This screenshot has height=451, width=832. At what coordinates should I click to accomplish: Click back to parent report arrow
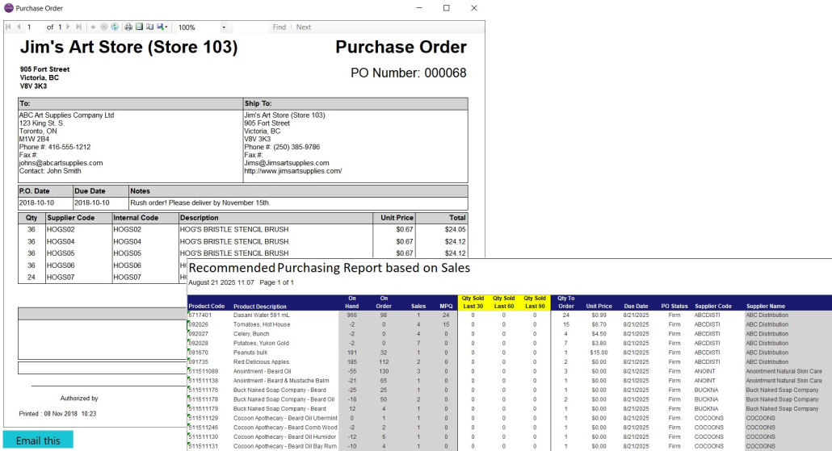coord(94,27)
